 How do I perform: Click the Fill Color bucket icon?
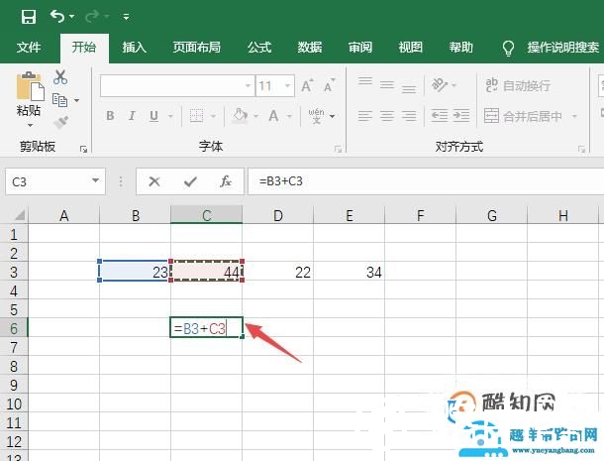click(240, 115)
